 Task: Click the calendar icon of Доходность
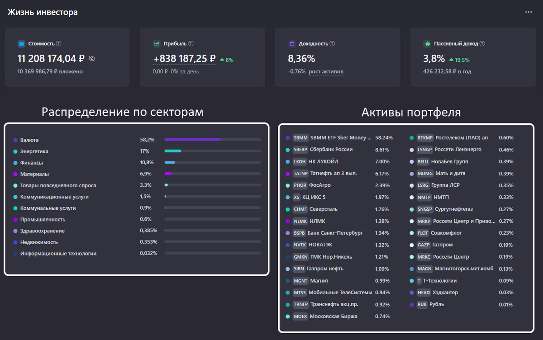[x=292, y=44]
